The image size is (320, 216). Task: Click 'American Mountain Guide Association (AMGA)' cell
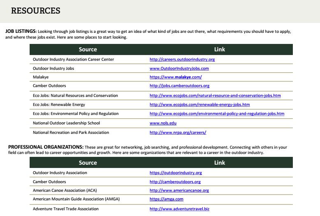click(x=76, y=199)
